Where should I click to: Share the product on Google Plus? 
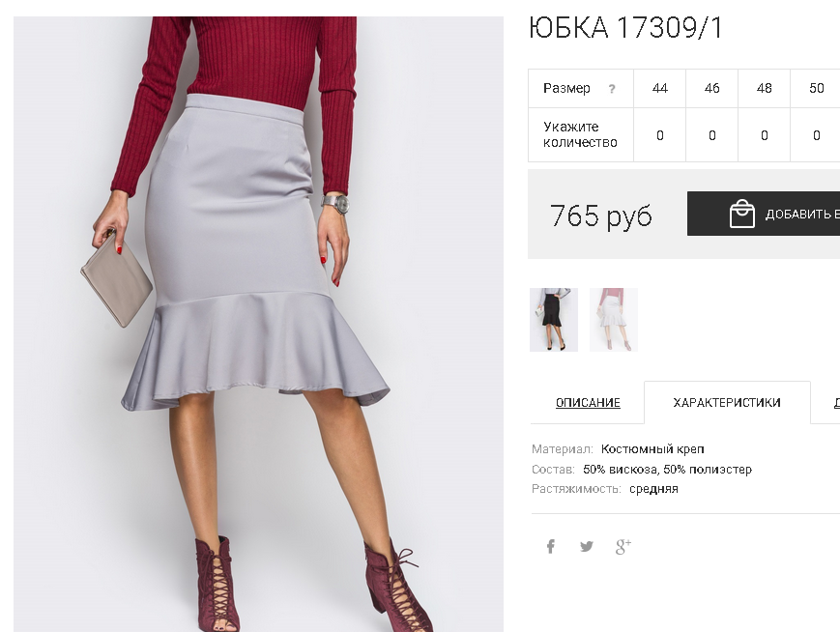(623, 546)
